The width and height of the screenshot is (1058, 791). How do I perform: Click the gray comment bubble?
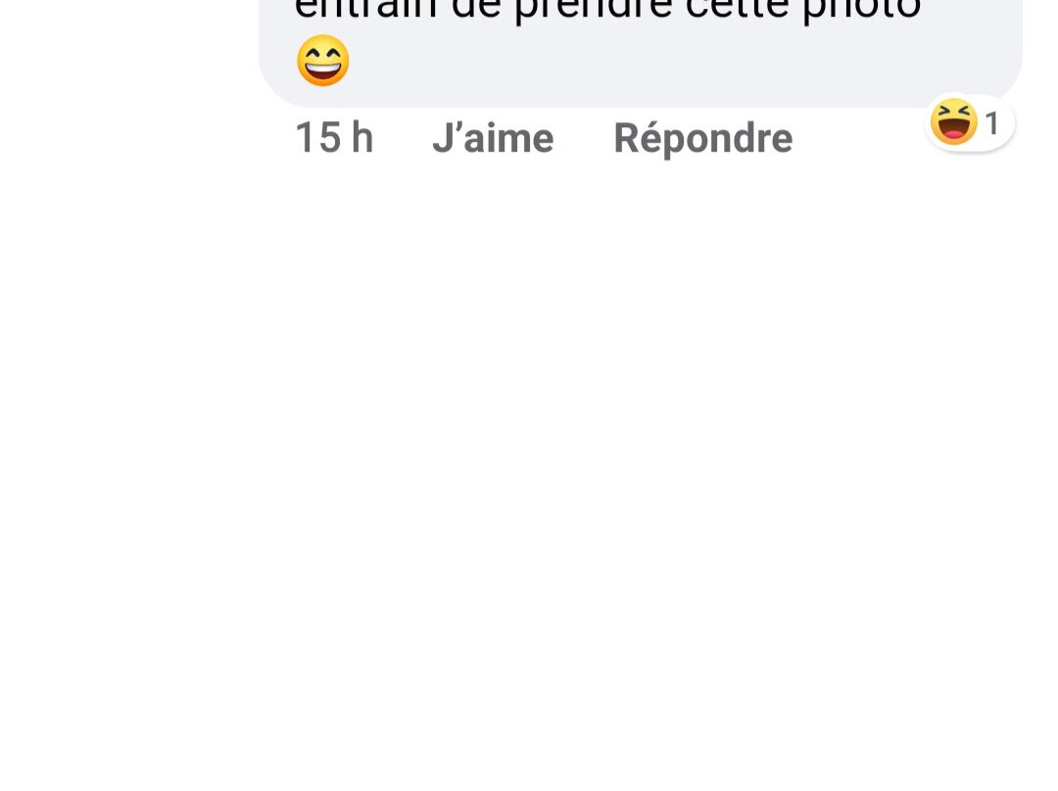click(x=640, y=53)
